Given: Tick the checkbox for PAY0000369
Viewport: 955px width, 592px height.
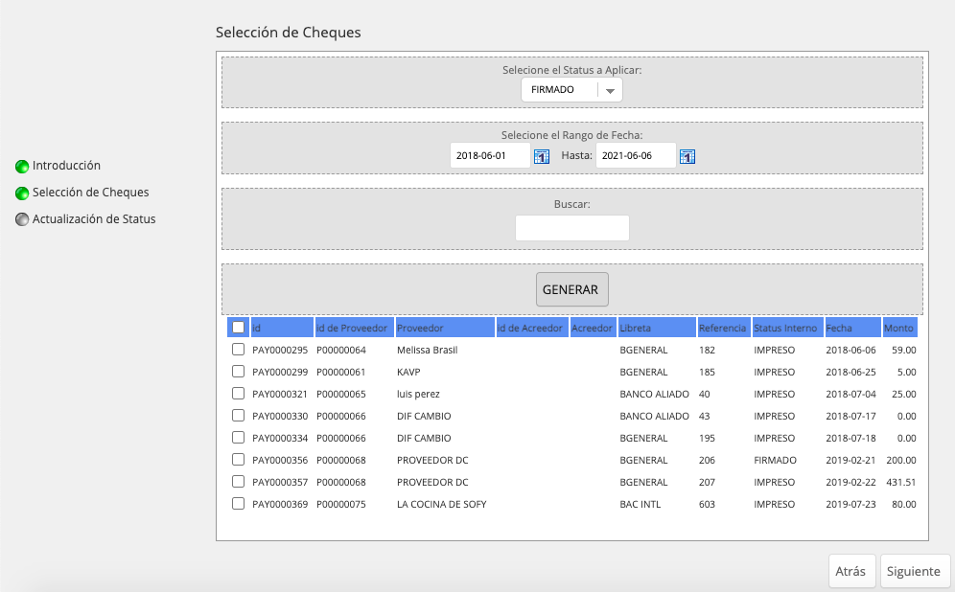Looking at the screenshot, I should (238, 503).
